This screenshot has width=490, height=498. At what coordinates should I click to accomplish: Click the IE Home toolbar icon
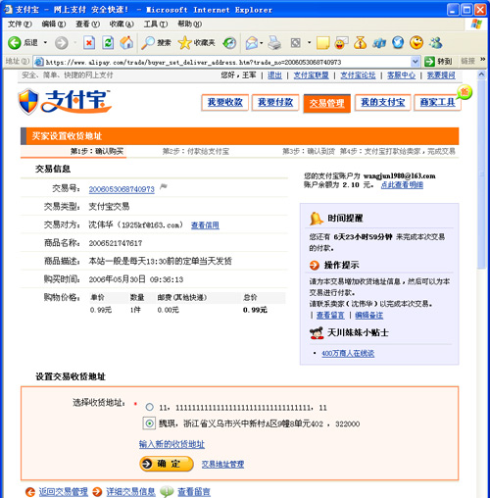click(126, 43)
